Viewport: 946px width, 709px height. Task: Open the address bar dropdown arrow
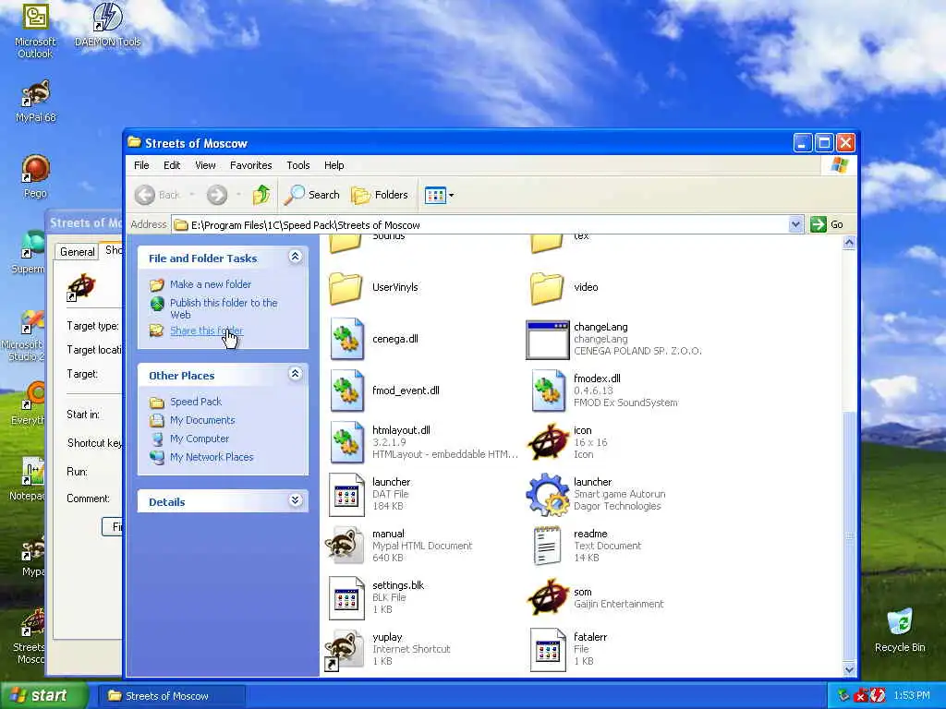click(x=795, y=224)
